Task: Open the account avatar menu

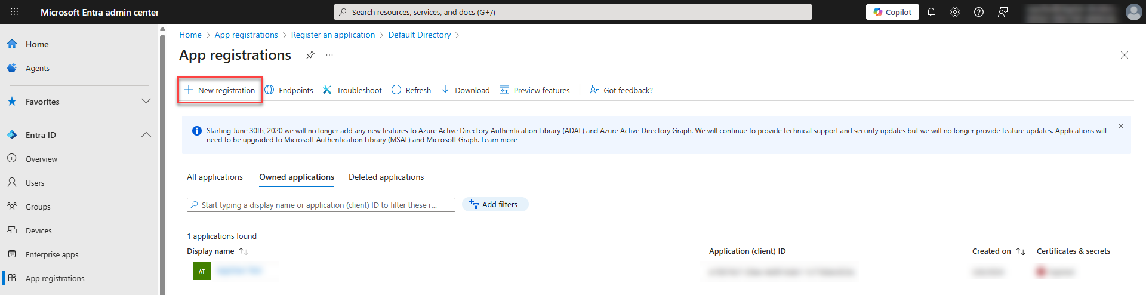Action: pyautogui.click(x=1133, y=12)
